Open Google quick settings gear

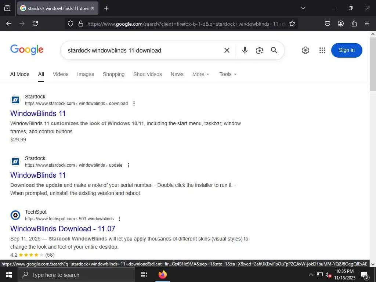click(x=305, y=50)
